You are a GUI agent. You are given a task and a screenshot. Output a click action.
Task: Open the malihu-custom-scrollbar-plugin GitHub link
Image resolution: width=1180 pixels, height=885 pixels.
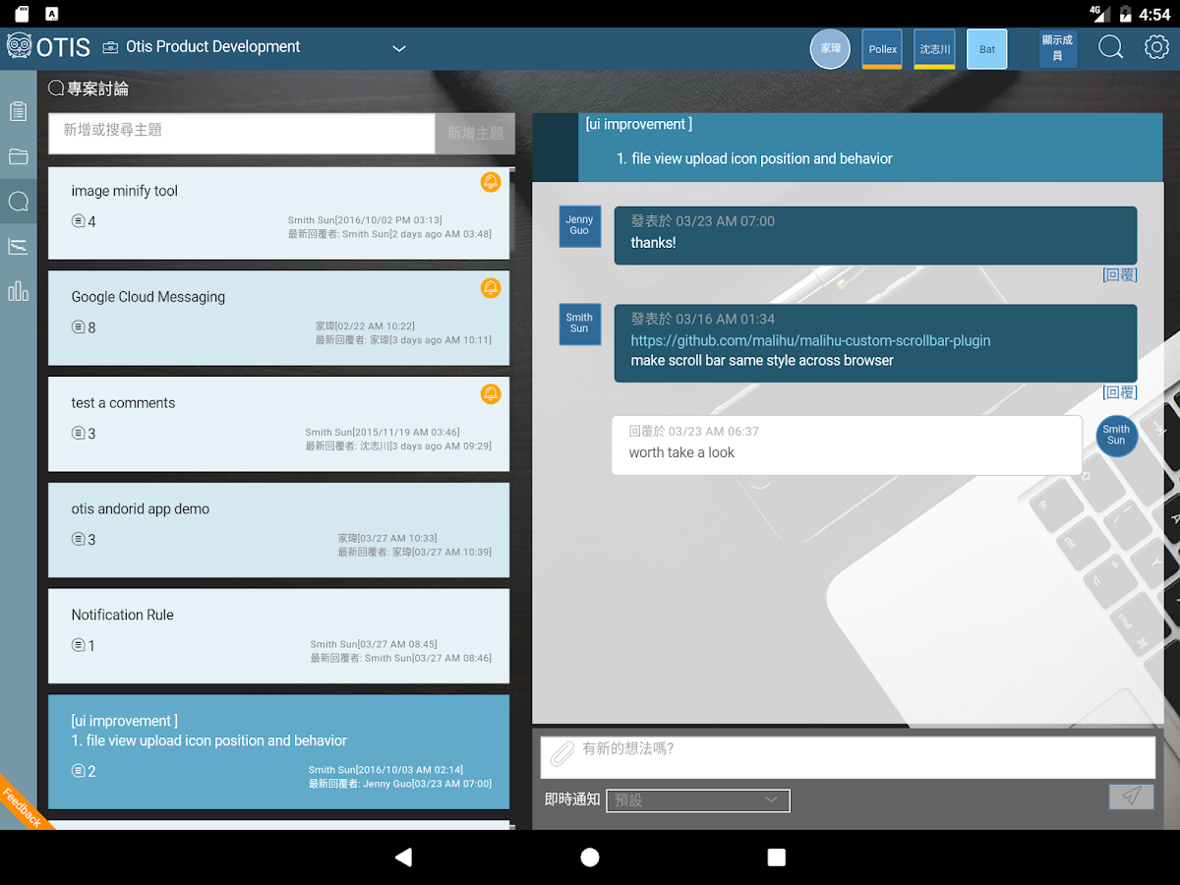click(x=810, y=340)
